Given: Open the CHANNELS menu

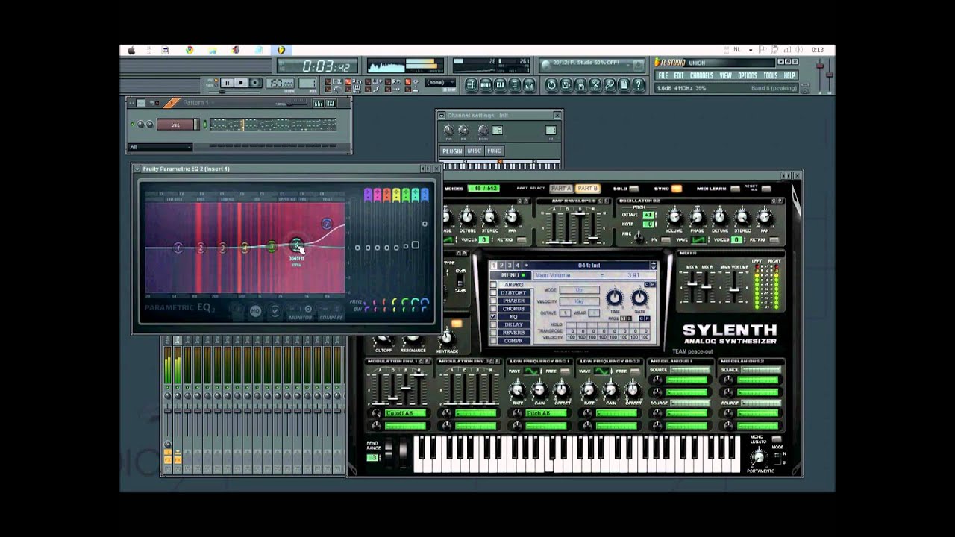Looking at the screenshot, I should (701, 75).
